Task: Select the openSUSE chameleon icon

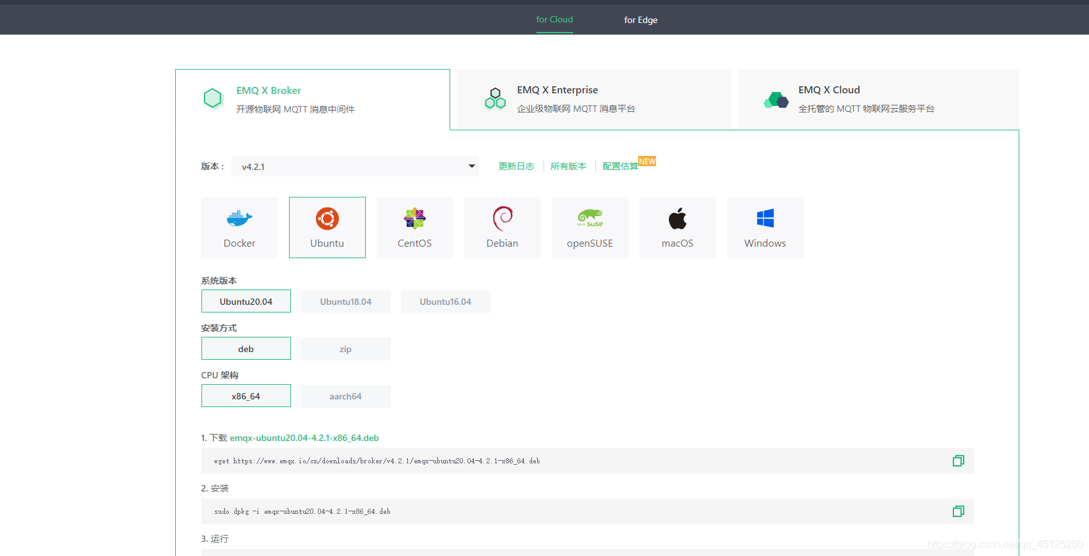Action: click(x=590, y=218)
